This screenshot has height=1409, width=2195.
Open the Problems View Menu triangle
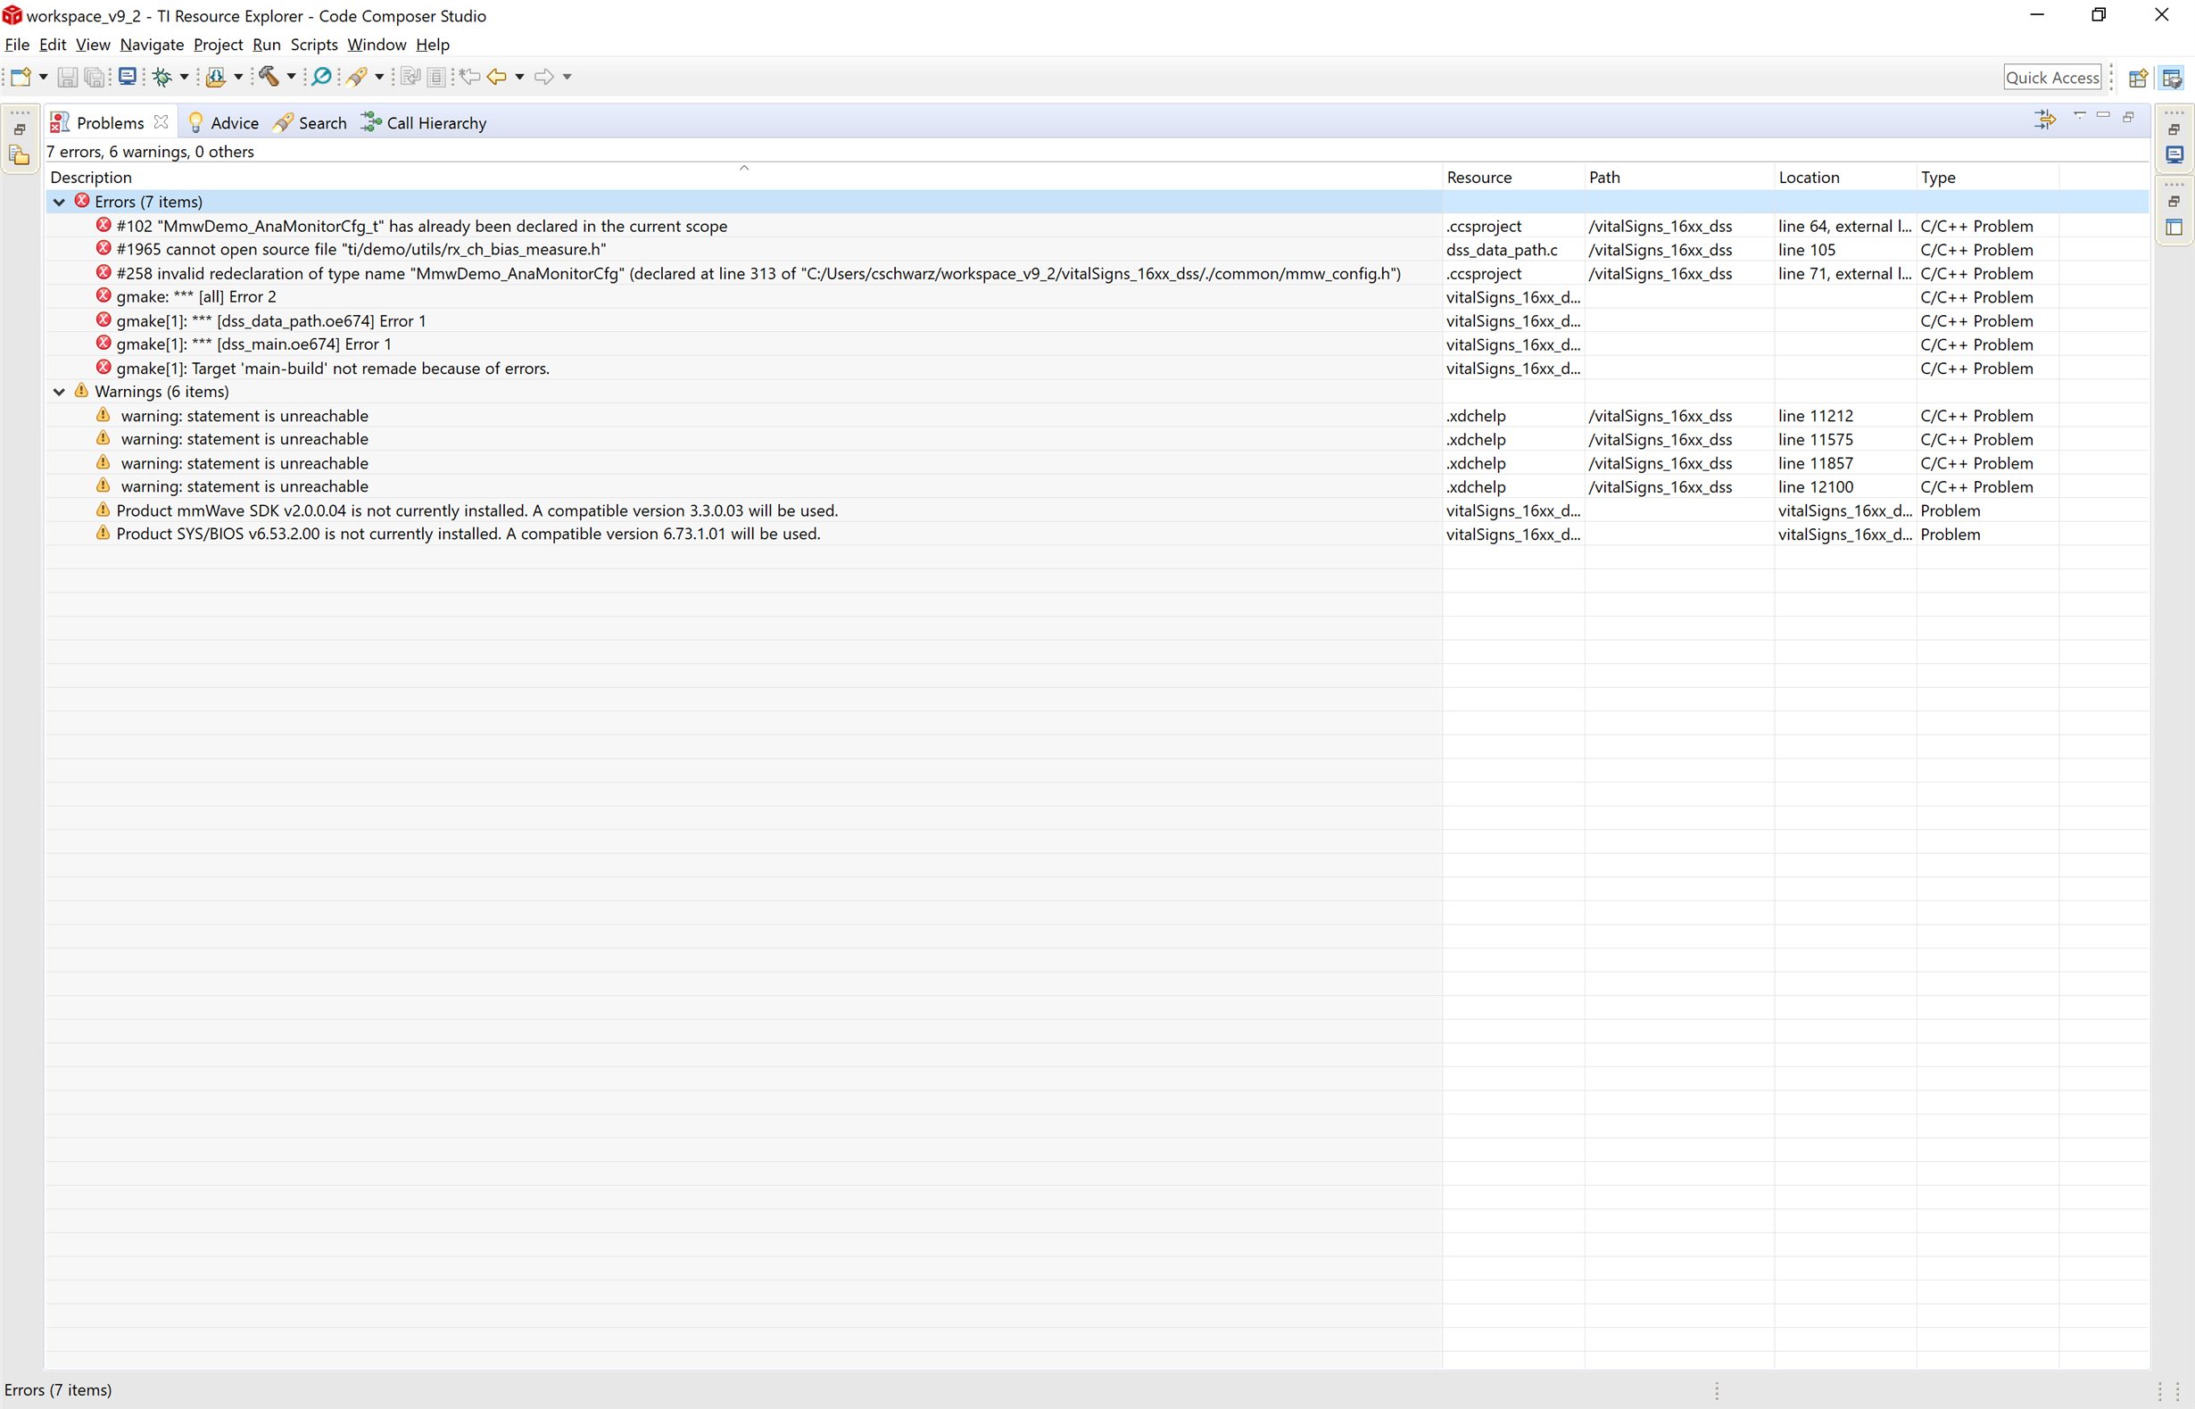click(2079, 115)
